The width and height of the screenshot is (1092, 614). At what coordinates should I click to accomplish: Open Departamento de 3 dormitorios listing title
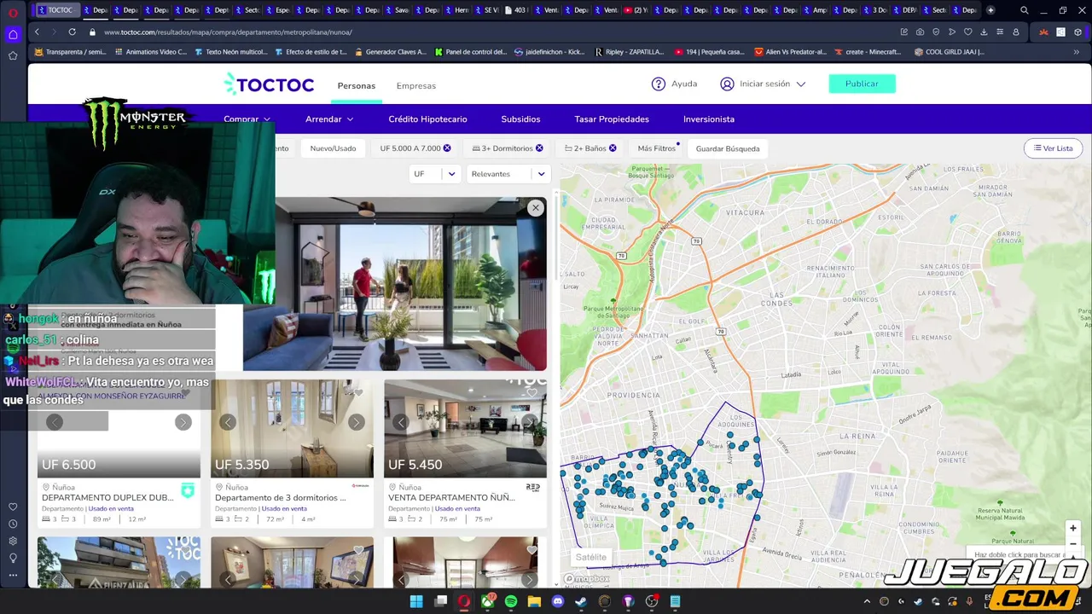pos(281,498)
